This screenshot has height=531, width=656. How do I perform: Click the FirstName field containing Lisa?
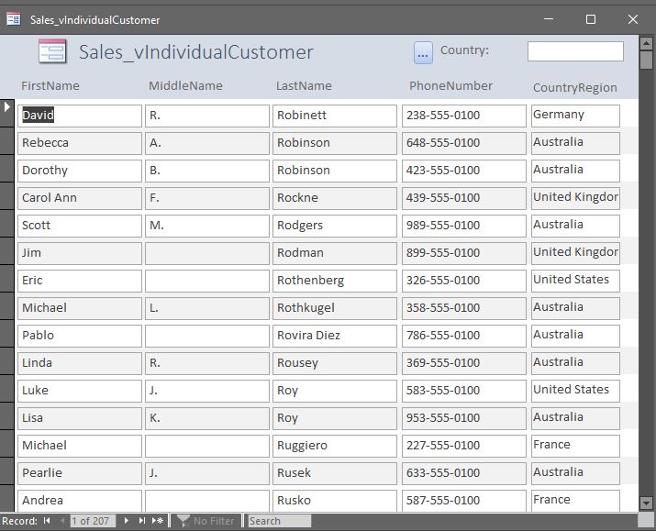[80, 418]
